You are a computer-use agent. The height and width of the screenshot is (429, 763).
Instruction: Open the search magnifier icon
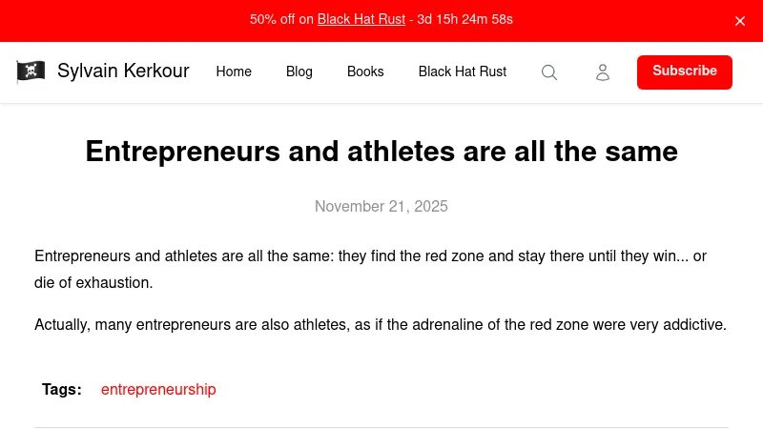point(549,72)
